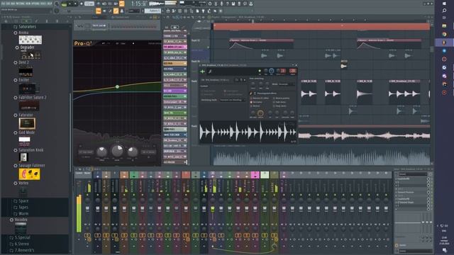Click the gear icon beside Vocodex
Screen dimensions: 454x255
[11, 220]
